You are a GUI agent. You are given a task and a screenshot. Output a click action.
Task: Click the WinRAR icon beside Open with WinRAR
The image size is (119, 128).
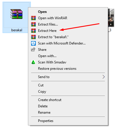pos(33,18)
